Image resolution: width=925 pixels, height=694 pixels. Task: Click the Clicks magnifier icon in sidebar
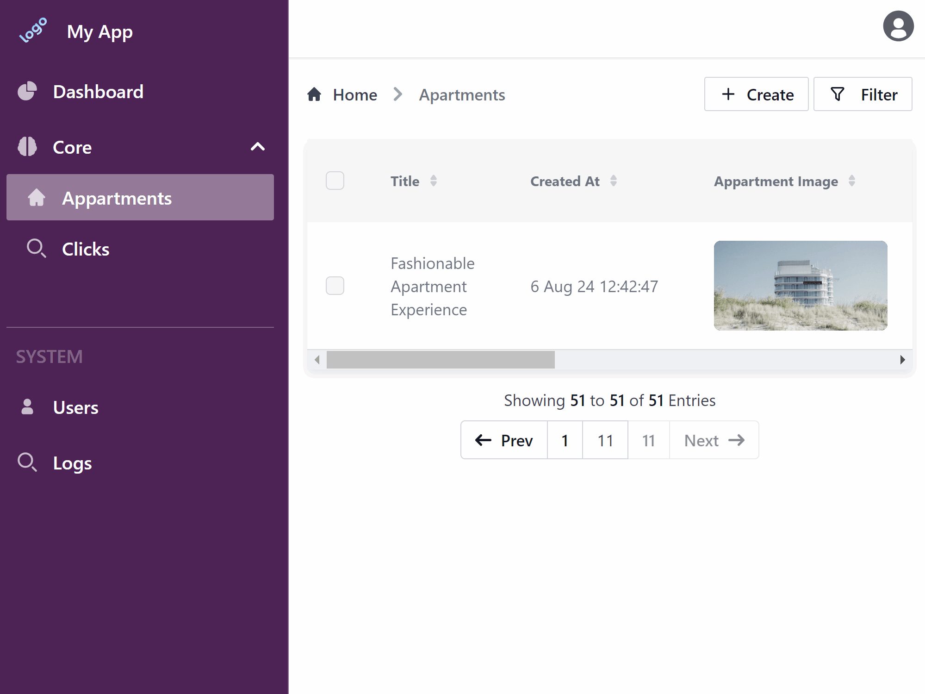pyautogui.click(x=36, y=249)
